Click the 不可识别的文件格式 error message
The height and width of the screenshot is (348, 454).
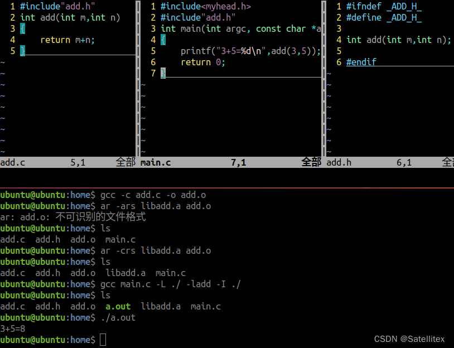click(x=100, y=217)
